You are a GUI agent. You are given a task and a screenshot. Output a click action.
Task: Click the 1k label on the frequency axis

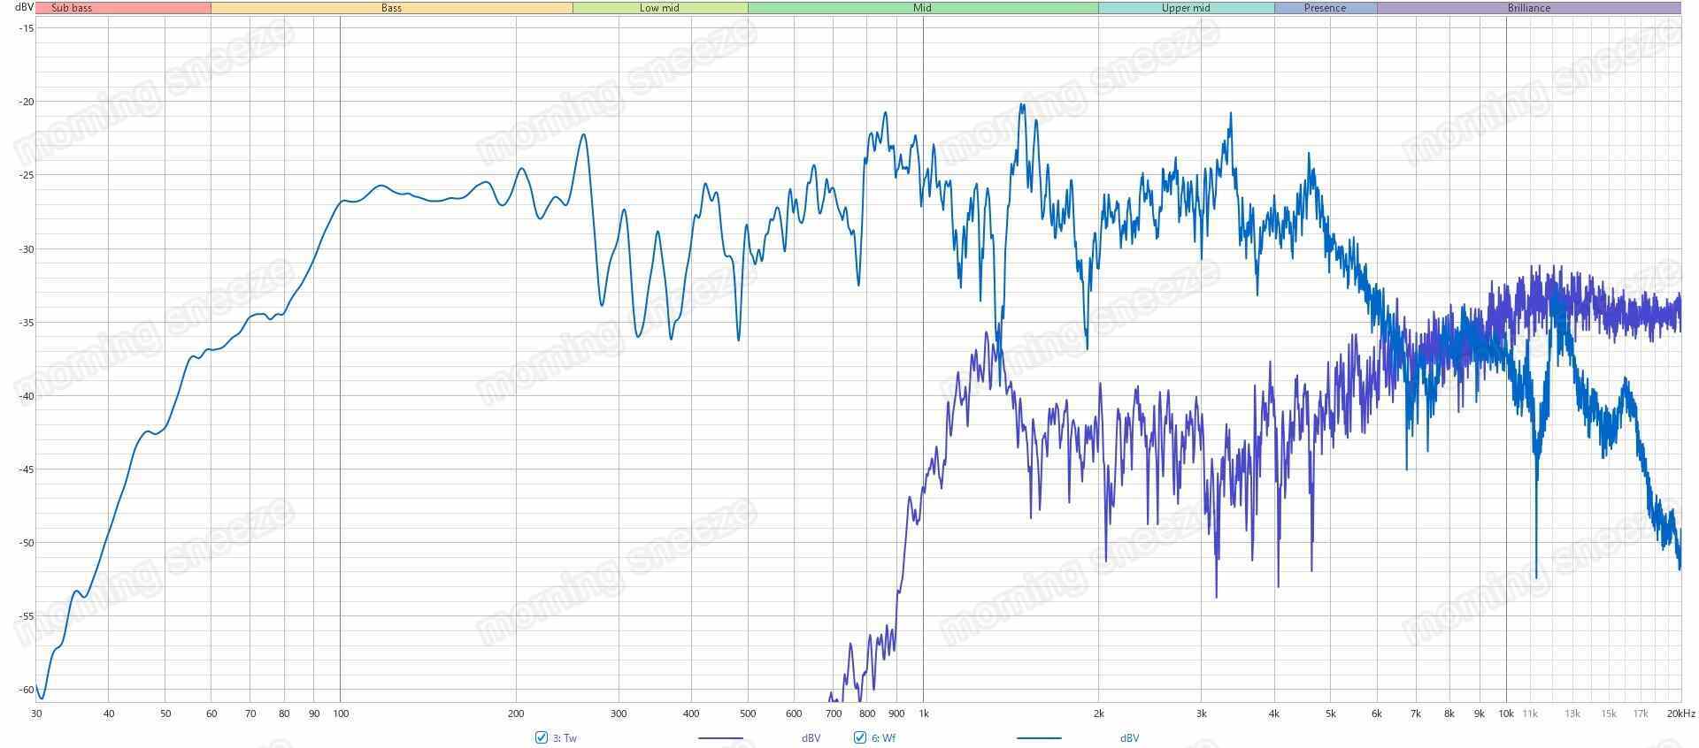923,714
